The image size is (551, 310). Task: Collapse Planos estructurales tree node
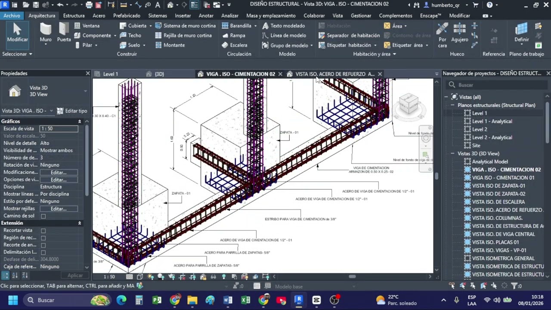tap(453, 105)
